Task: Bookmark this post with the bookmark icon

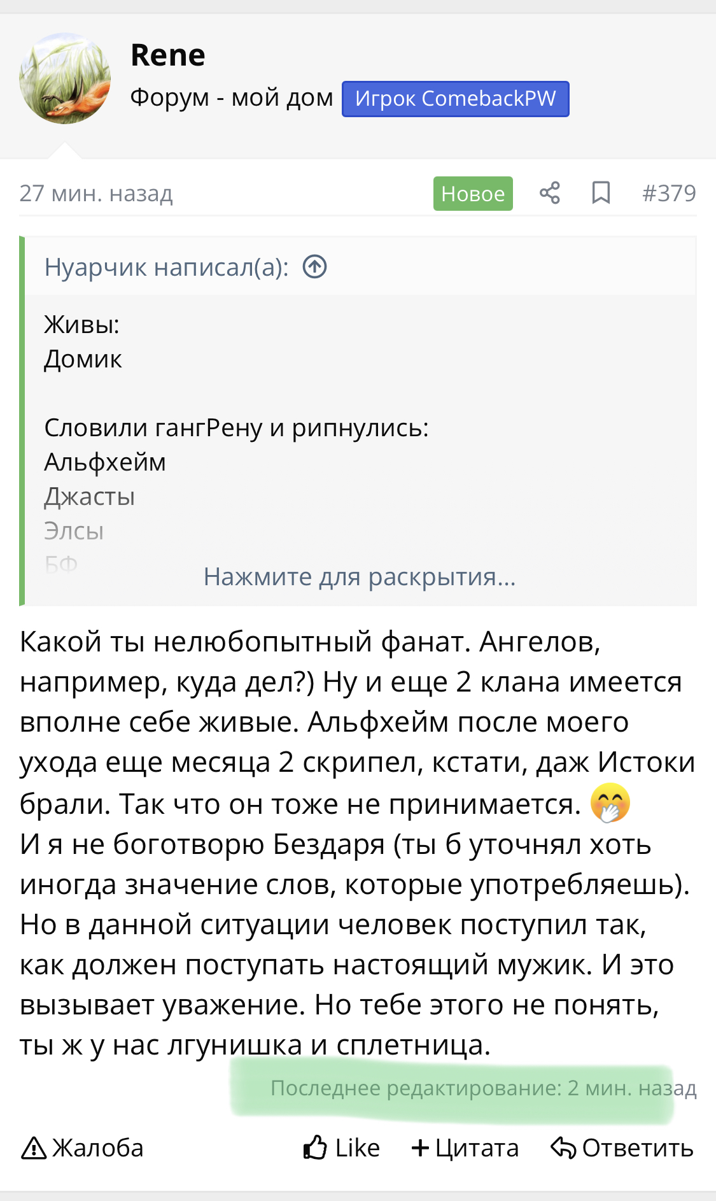Action: click(601, 193)
